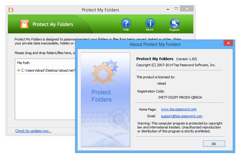Minimize the Protect My Folders main window
Viewport: 243px width, 162px height.
[168, 9]
